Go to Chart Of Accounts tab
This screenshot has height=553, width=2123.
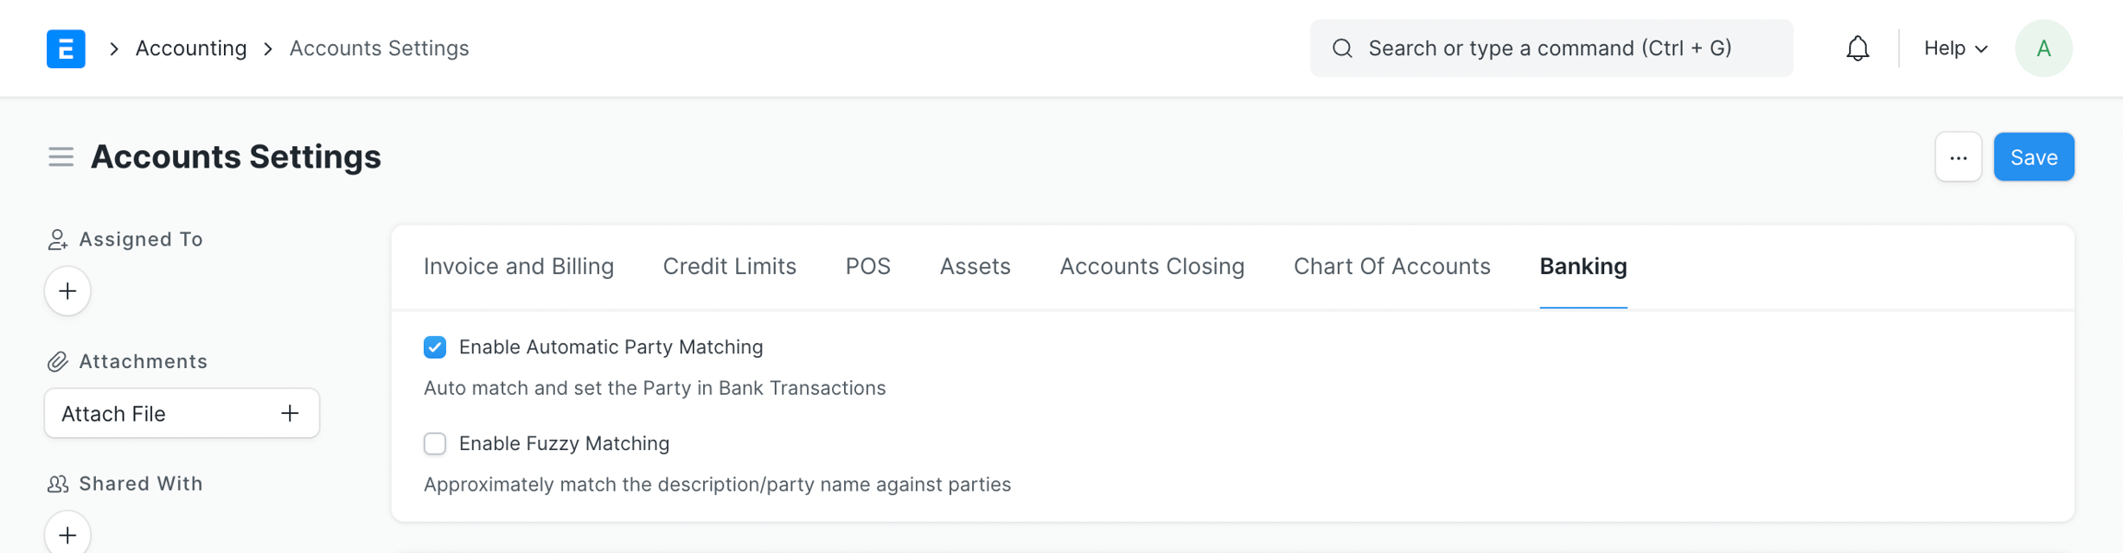coord(1391,267)
